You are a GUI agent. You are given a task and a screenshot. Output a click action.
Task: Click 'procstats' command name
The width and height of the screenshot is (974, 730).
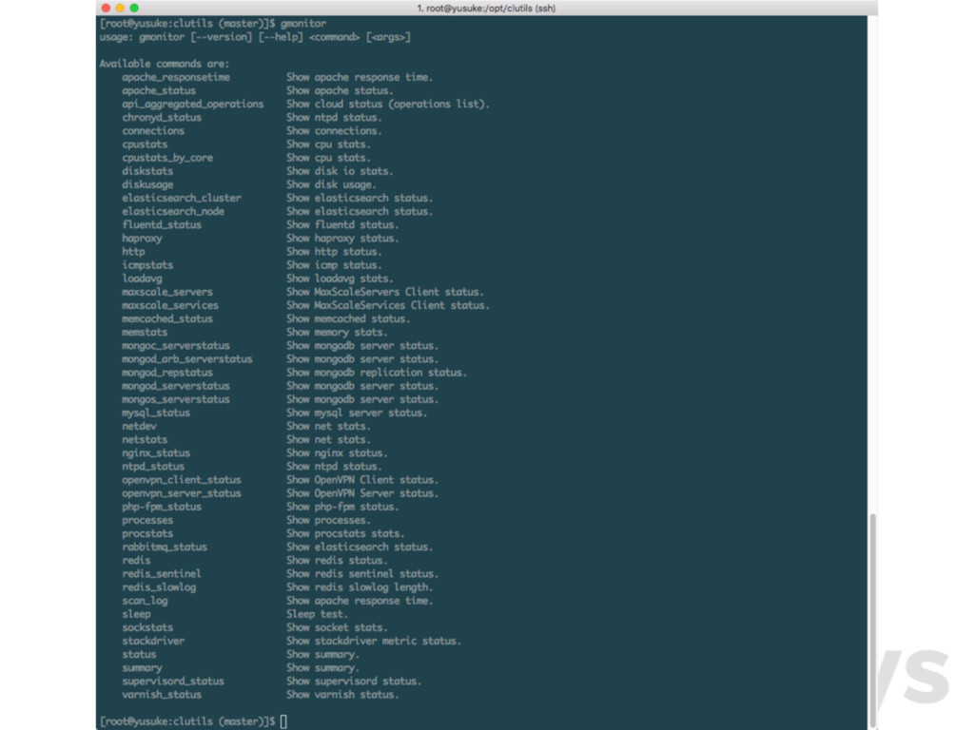tap(147, 534)
